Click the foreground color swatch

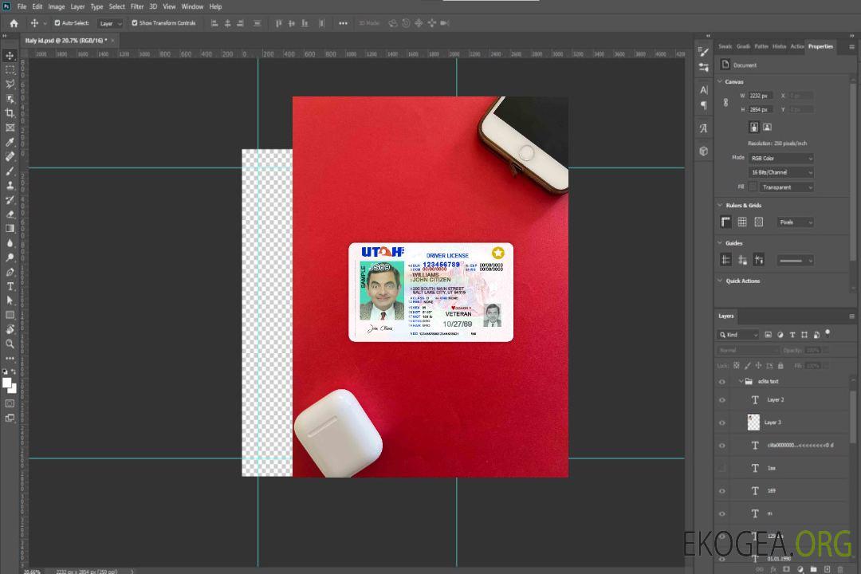7,383
